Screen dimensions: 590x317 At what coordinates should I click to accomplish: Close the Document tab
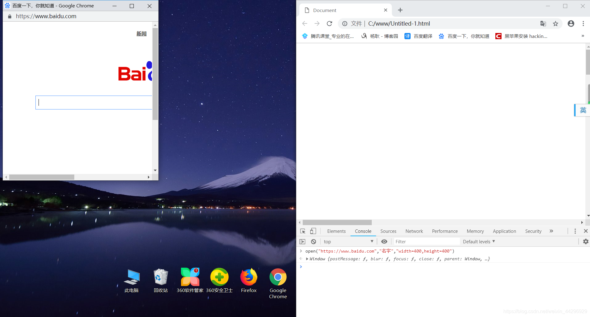click(x=386, y=10)
